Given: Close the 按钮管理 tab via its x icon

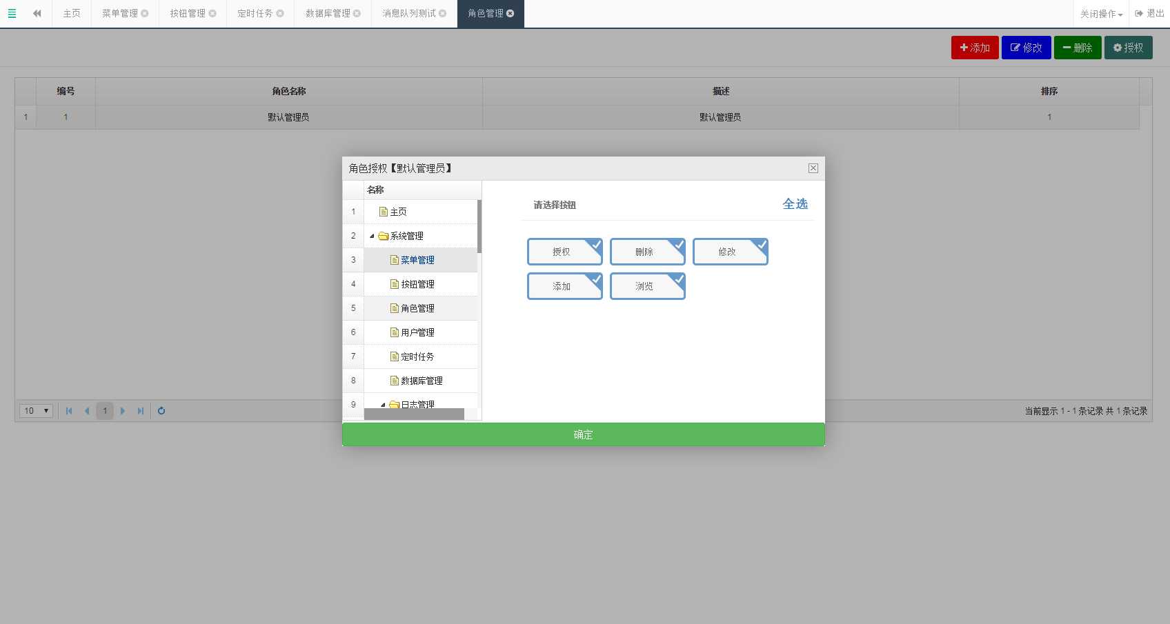Looking at the screenshot, I should (x=212, y=13).
